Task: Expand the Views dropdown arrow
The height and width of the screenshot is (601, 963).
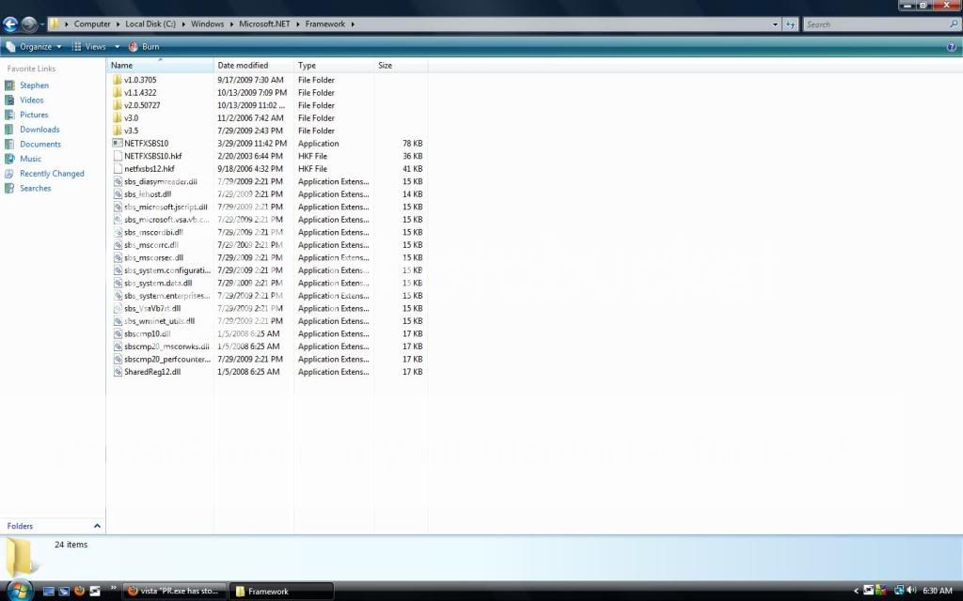Action: tap(118, 46)
